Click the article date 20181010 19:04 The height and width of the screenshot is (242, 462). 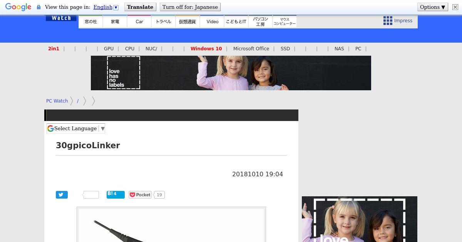coord(258,174)
